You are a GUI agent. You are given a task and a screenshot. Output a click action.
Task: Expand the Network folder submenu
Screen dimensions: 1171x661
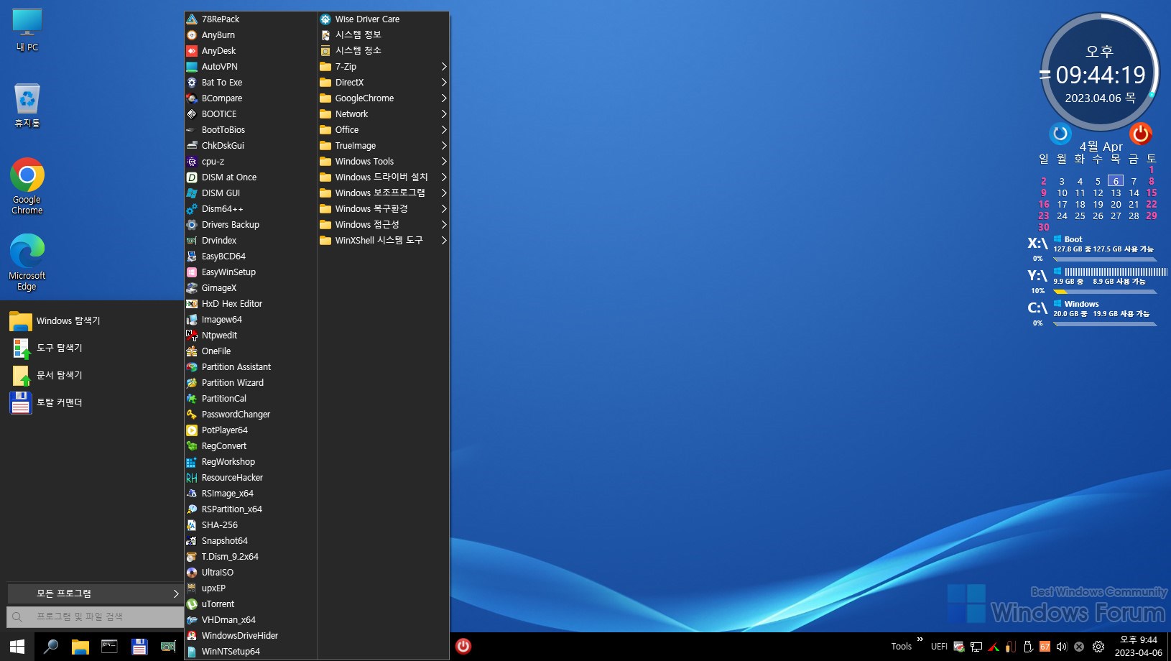[x=384, y=114]
